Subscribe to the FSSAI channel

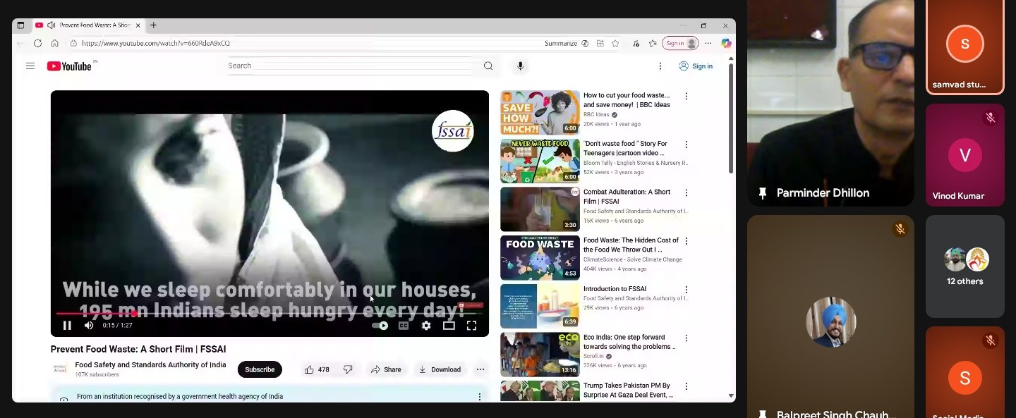(260, 369)
